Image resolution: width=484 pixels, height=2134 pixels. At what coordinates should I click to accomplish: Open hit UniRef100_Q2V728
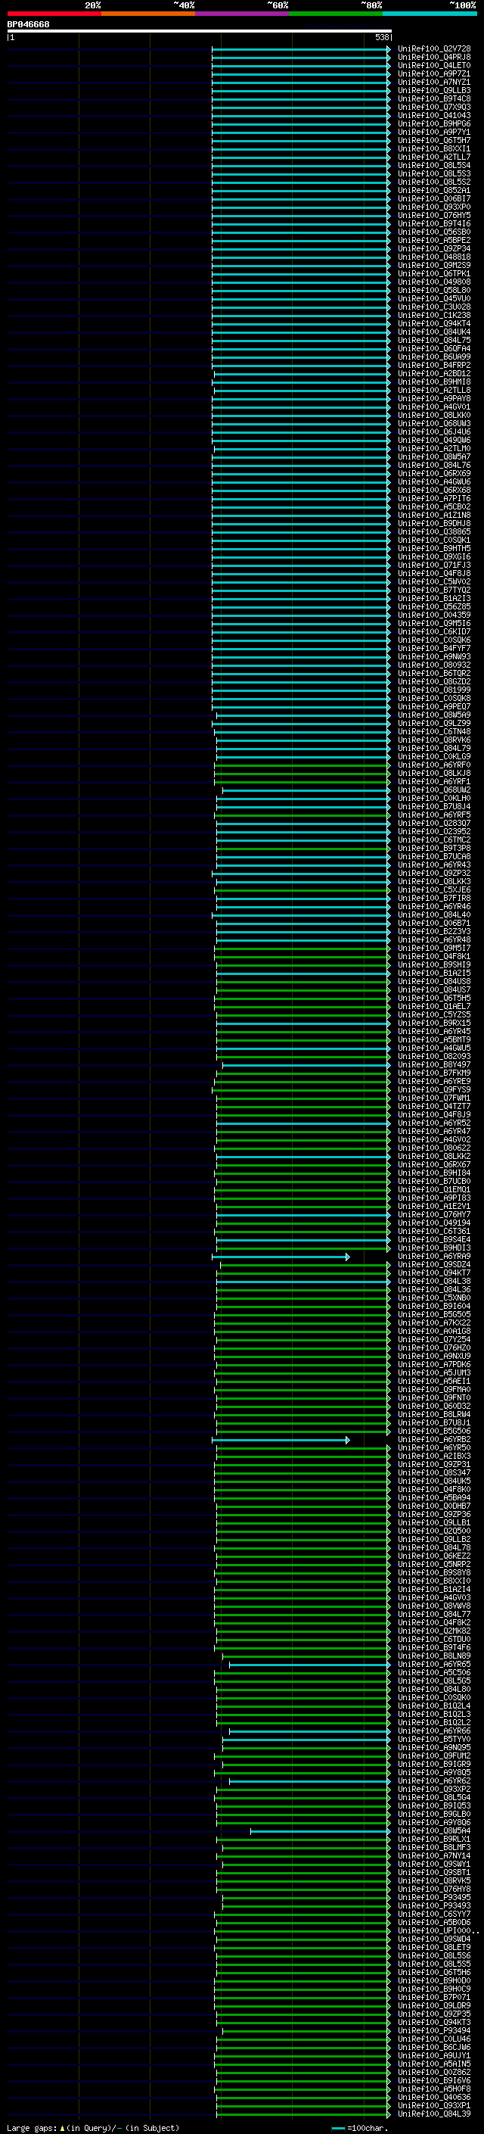pos(433,49)
